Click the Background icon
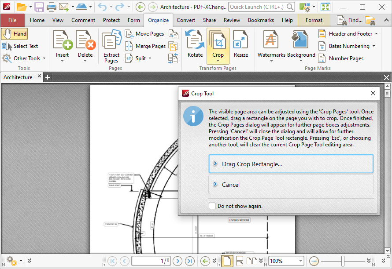The height and width of the screenshot is (269, 392). [x=301, y=40]
